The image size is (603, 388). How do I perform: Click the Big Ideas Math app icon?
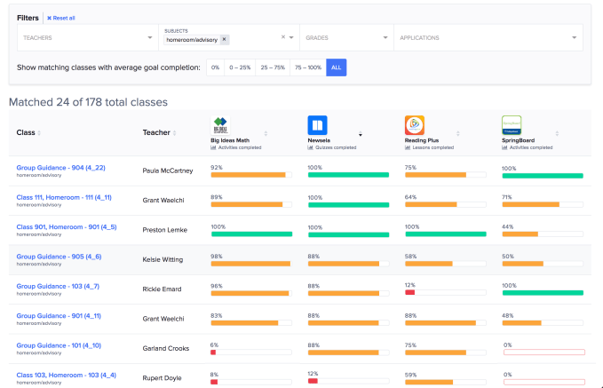click(220, 125)
